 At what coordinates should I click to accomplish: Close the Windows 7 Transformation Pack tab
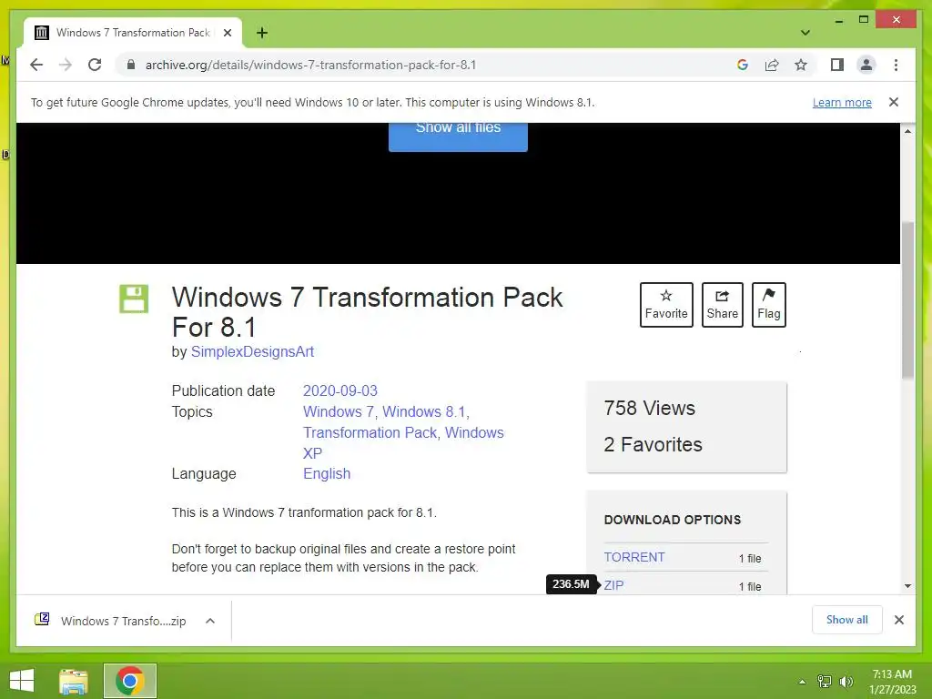point(227,33)
